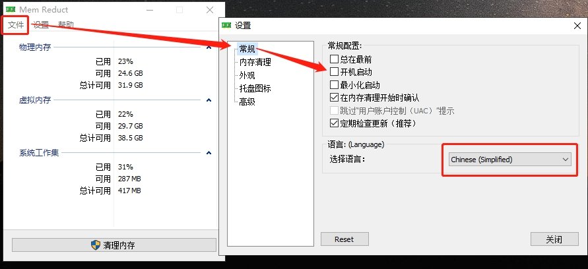
Task: Click the 设置 dialog title icon
Action: [x=226, y=25]
